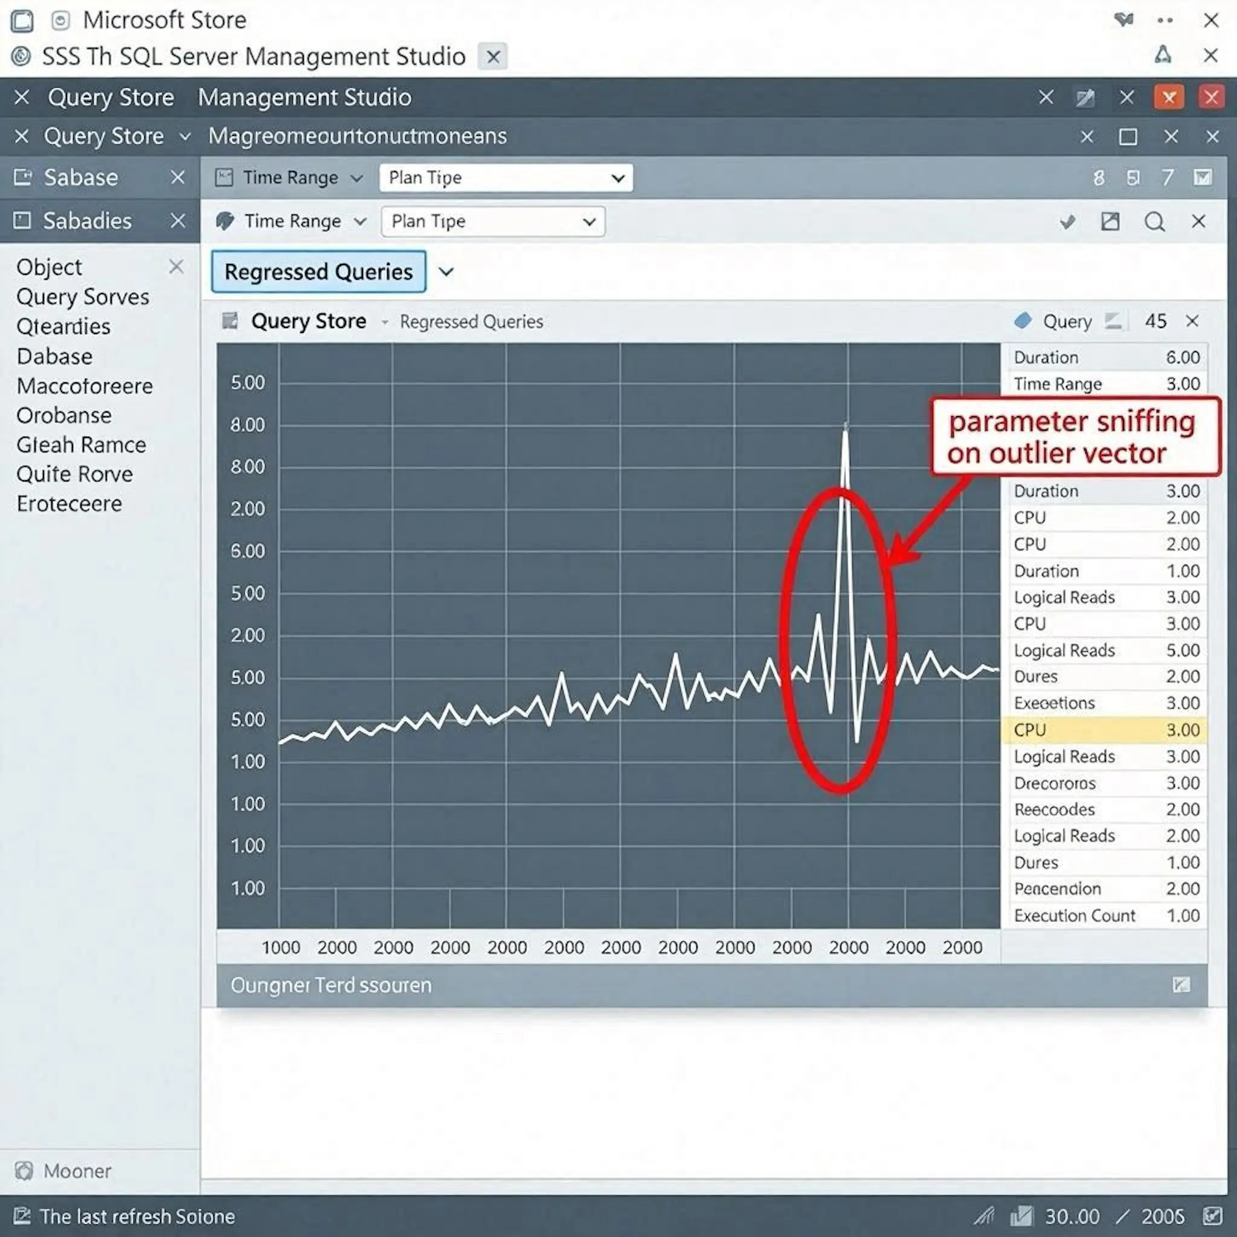Select Orobanse in the sidebar
Image resolution: width=1237 pixels, height=1237 pixels.
tap(64, 416)
